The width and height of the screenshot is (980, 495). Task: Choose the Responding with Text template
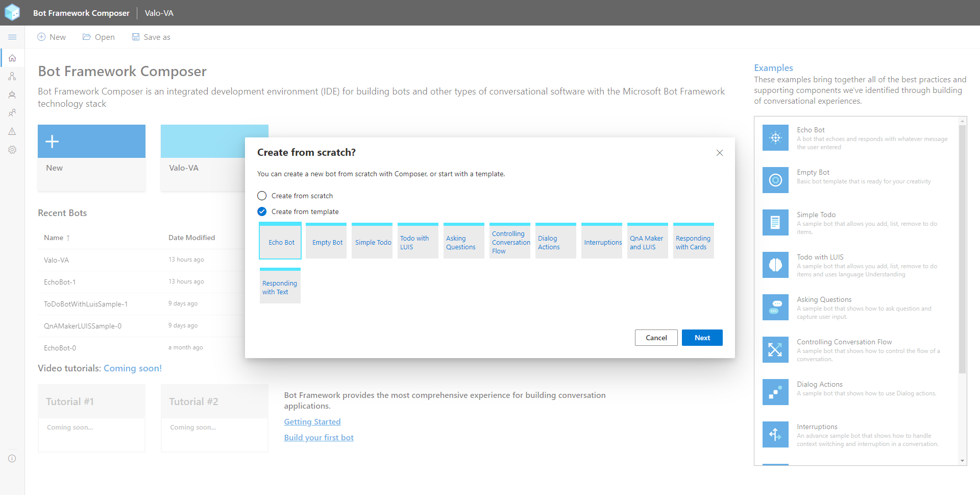pyautogui.click(x=280, y=286)
